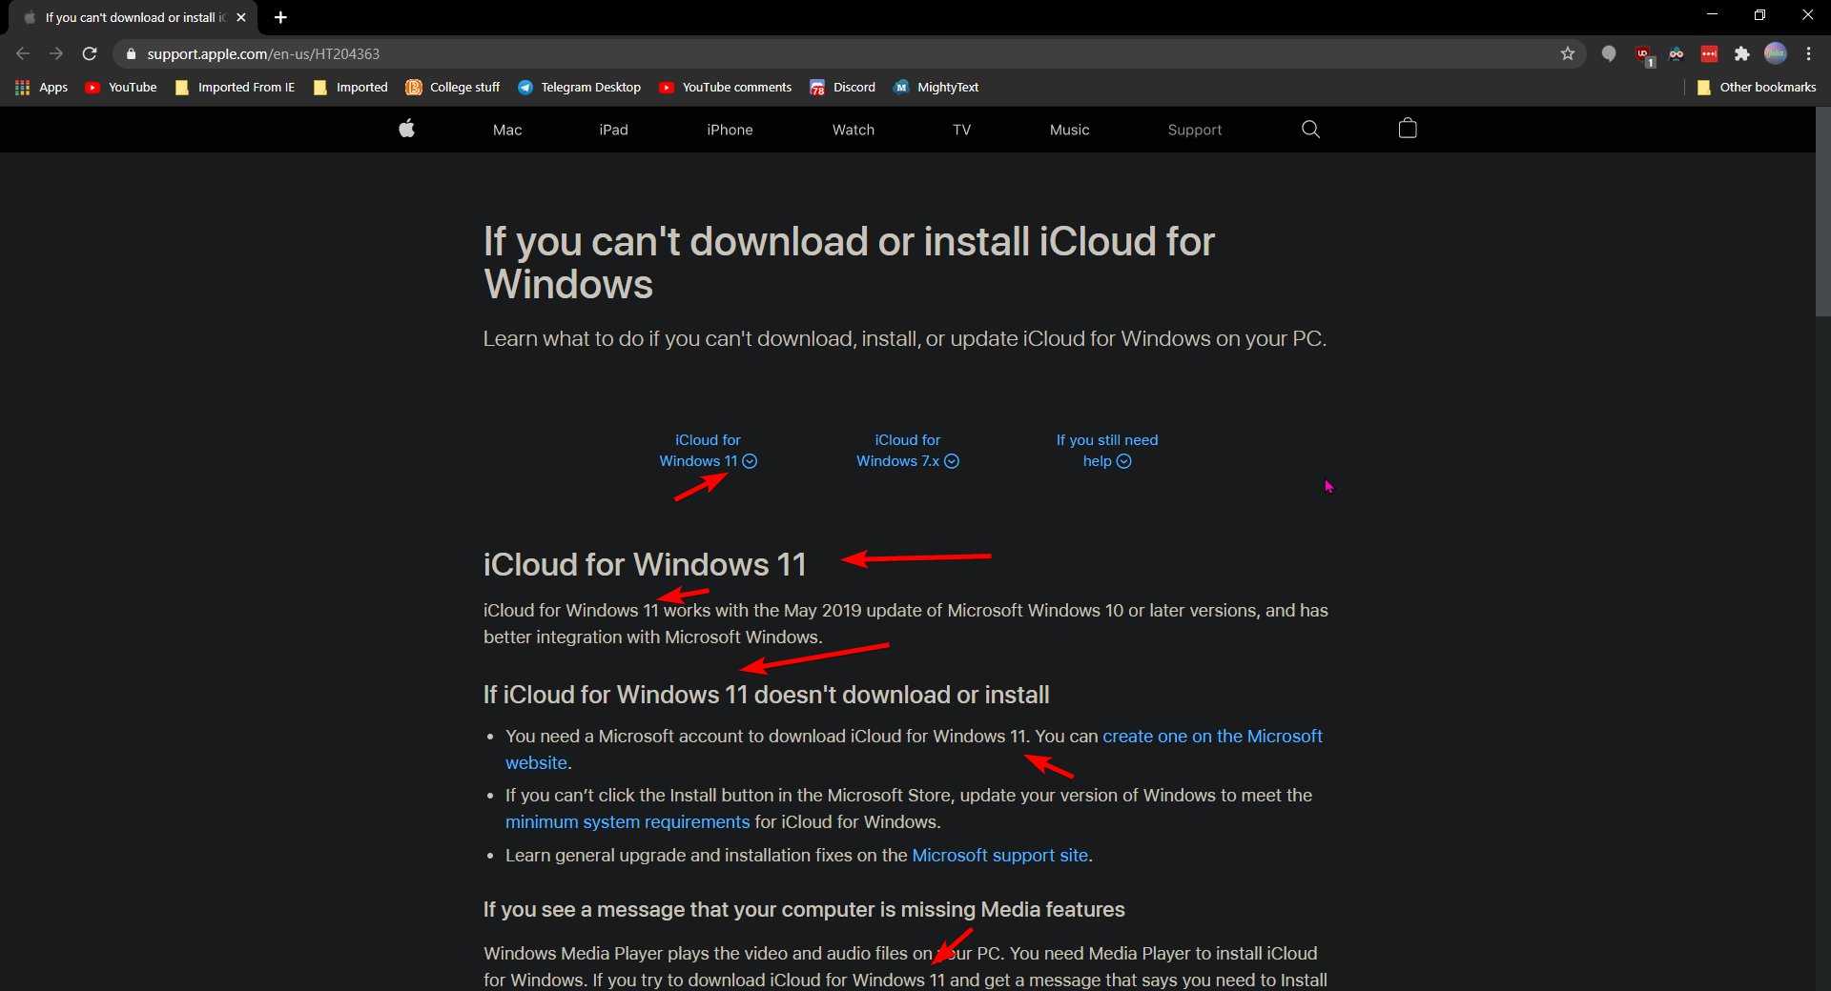Image resolution: width=1831 pixels, height=991 pixels.
Task: Open the grey speech-bubble extension
Action: pyautogui.click(x=1609, y=54)
